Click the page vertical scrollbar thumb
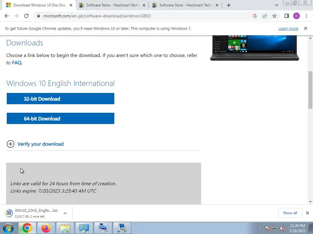Image resolution: width=313 pixels, height=234 pixels. (310, 90)
